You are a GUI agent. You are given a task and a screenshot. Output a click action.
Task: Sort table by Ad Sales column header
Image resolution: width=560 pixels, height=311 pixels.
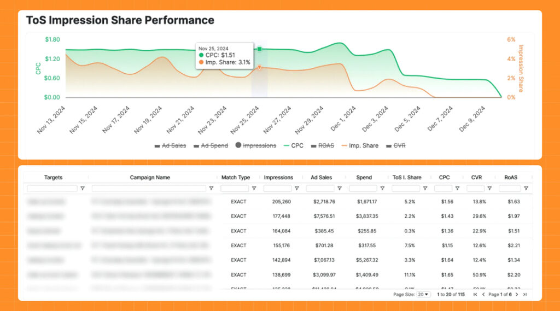pos(321,178)
